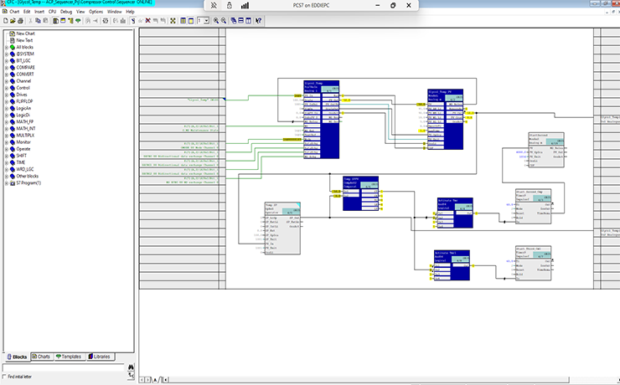Expand the FLIPFLOP block folder
This screenshot has height=385, width=620.
tap(5, 101)
